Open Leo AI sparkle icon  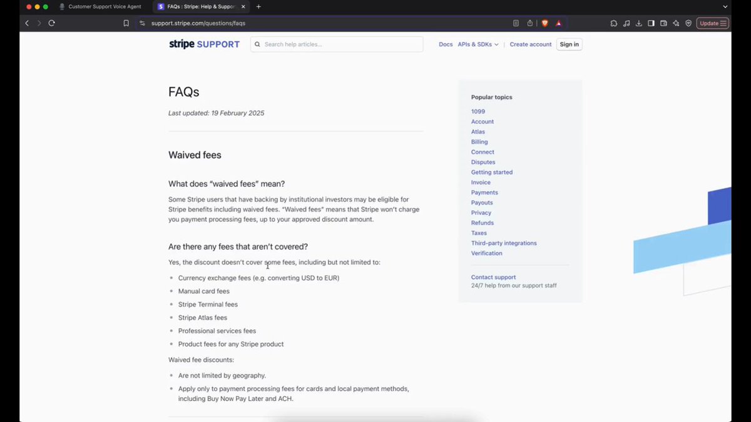point(676,23)
